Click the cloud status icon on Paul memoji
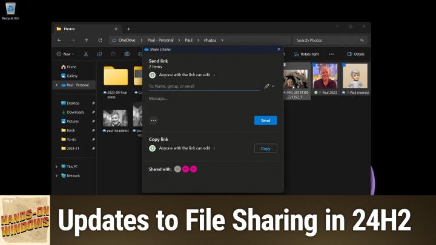436x245 pixels. tap(344, 93)
